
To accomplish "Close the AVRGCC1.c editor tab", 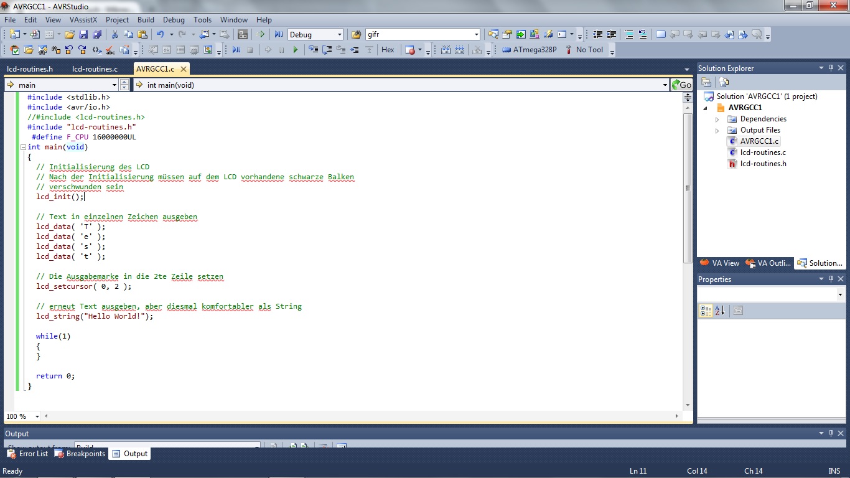I will [x=183, y=68].
